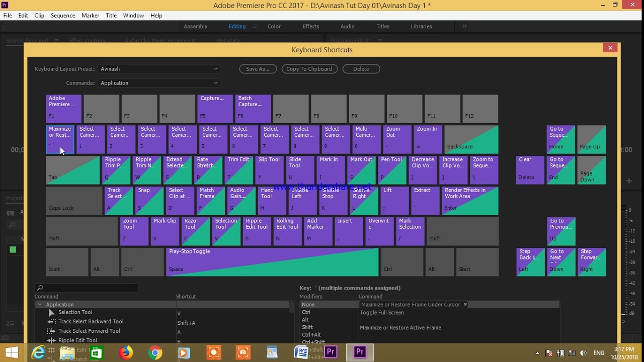Select the Zoom In equals key
Image resolution: width=644 pixels, height=362 pixels.
pos(428,139)
